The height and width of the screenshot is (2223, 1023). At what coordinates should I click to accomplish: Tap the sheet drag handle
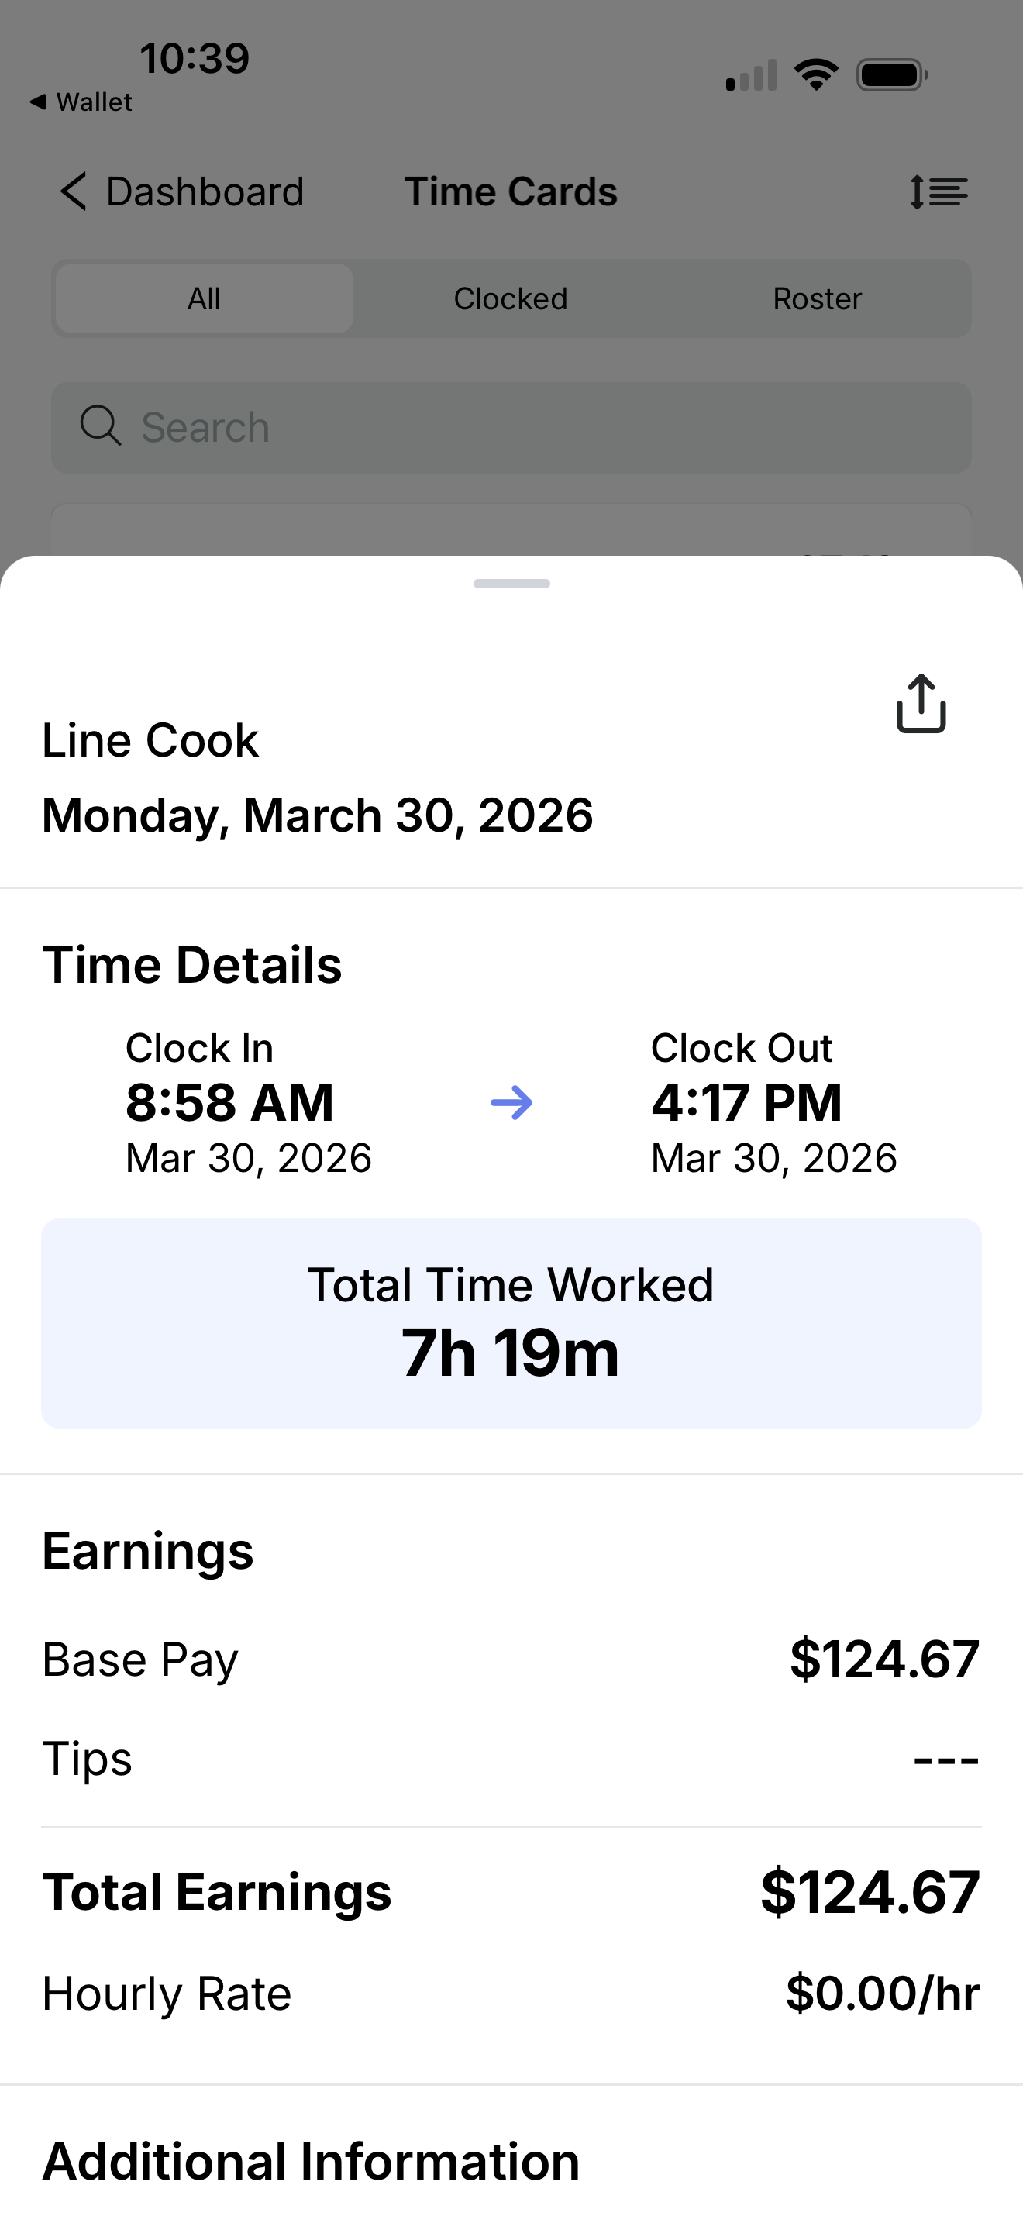[511, 584]
